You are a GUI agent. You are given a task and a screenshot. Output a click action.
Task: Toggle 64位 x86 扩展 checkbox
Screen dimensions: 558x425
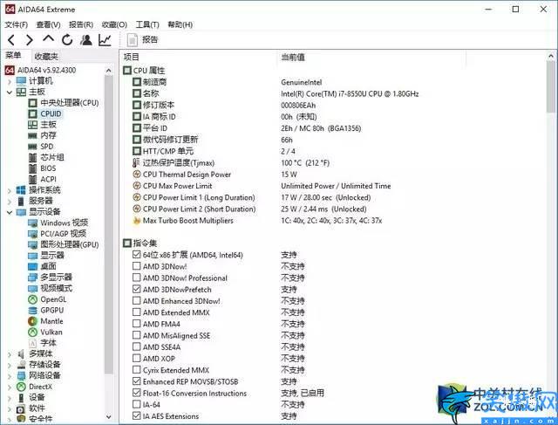click(136, 255)
